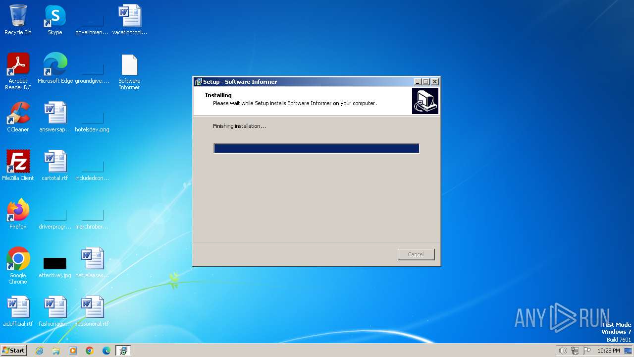Image resolution: width=634 pixels, height=357 pixels.
Task: Open Windows Media Player from taskbar
Action: click(x=73, y=351)
